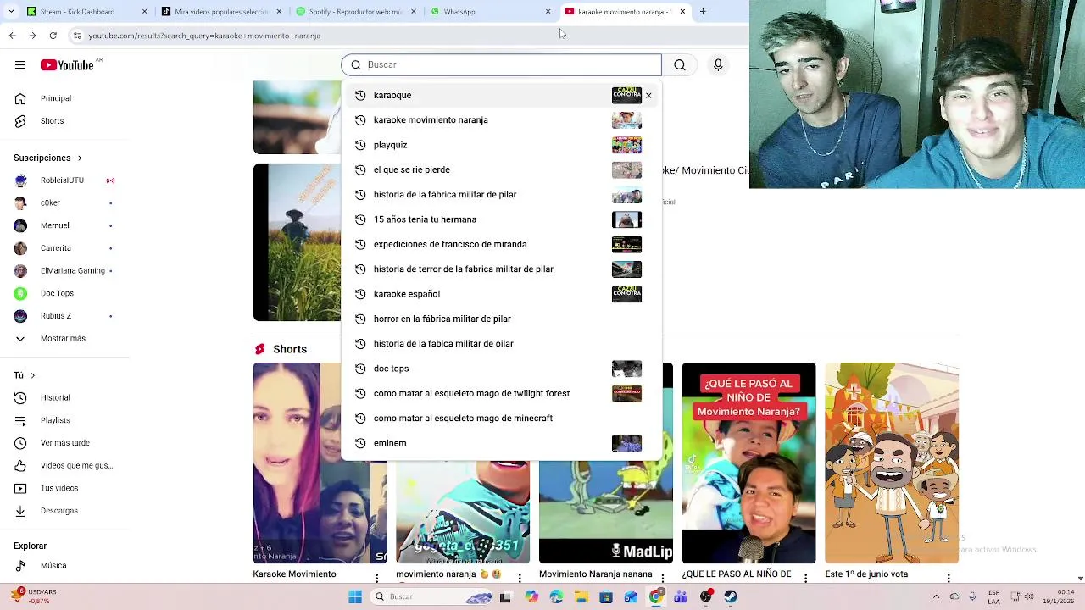This screenshot has width=1085, height=610.
Task: Open Ver más tarde list
Action: tap(64, 443)
